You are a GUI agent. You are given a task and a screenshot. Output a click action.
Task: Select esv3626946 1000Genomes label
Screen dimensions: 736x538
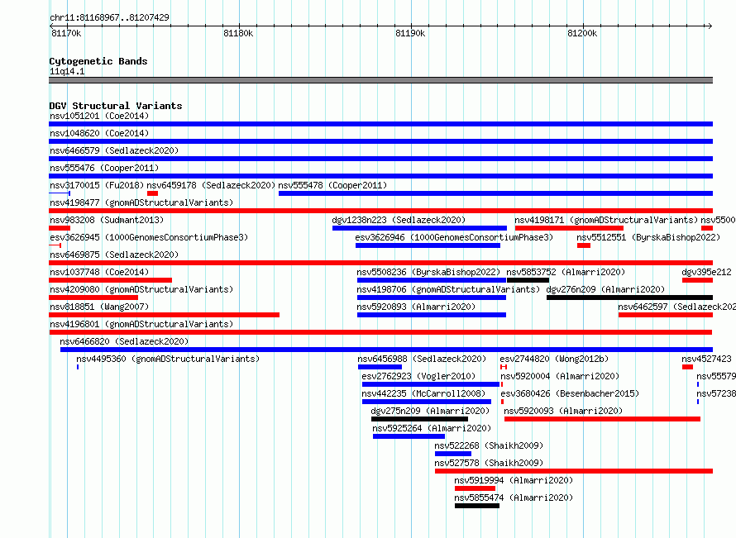point(454,237)
